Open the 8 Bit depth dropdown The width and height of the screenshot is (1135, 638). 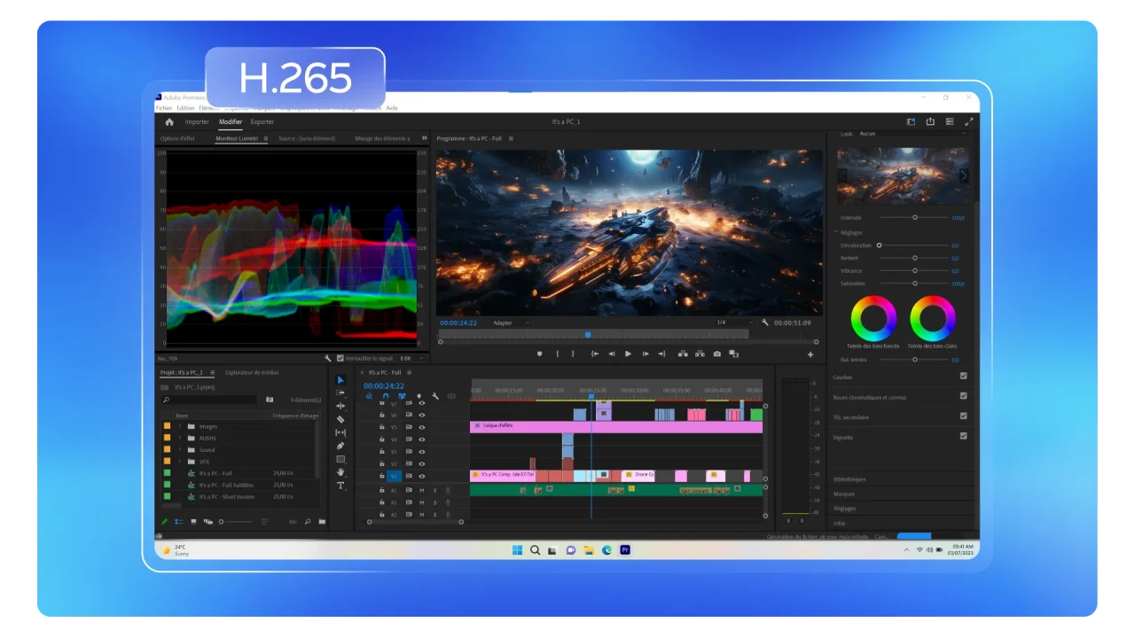(x=407, y=358)
